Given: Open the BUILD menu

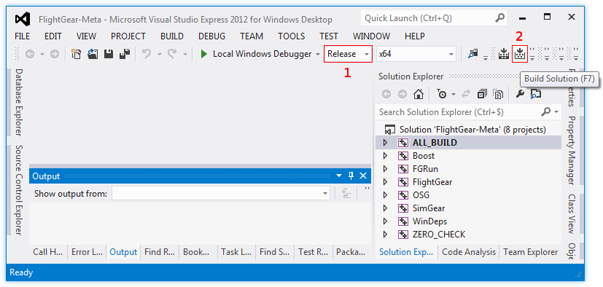Looking at the screenshot, I should pyautogui.click(x=172, y=36).
